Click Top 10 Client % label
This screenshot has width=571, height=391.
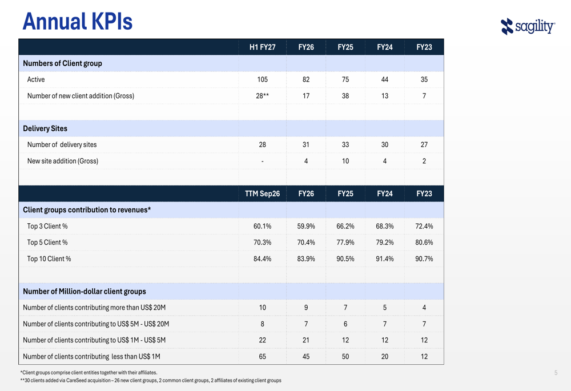(49, 259)
